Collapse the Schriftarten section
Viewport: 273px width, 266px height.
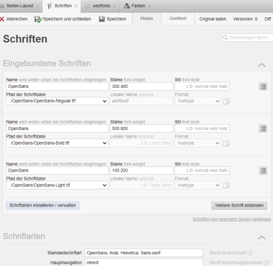click(x=262, y=238)
